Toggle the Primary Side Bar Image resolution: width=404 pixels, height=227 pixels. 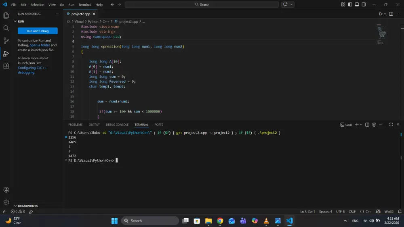(x=350, y=4)
